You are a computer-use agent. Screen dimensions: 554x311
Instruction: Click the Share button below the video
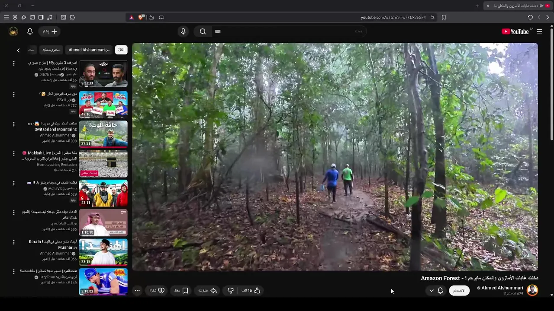click(207, 291)
